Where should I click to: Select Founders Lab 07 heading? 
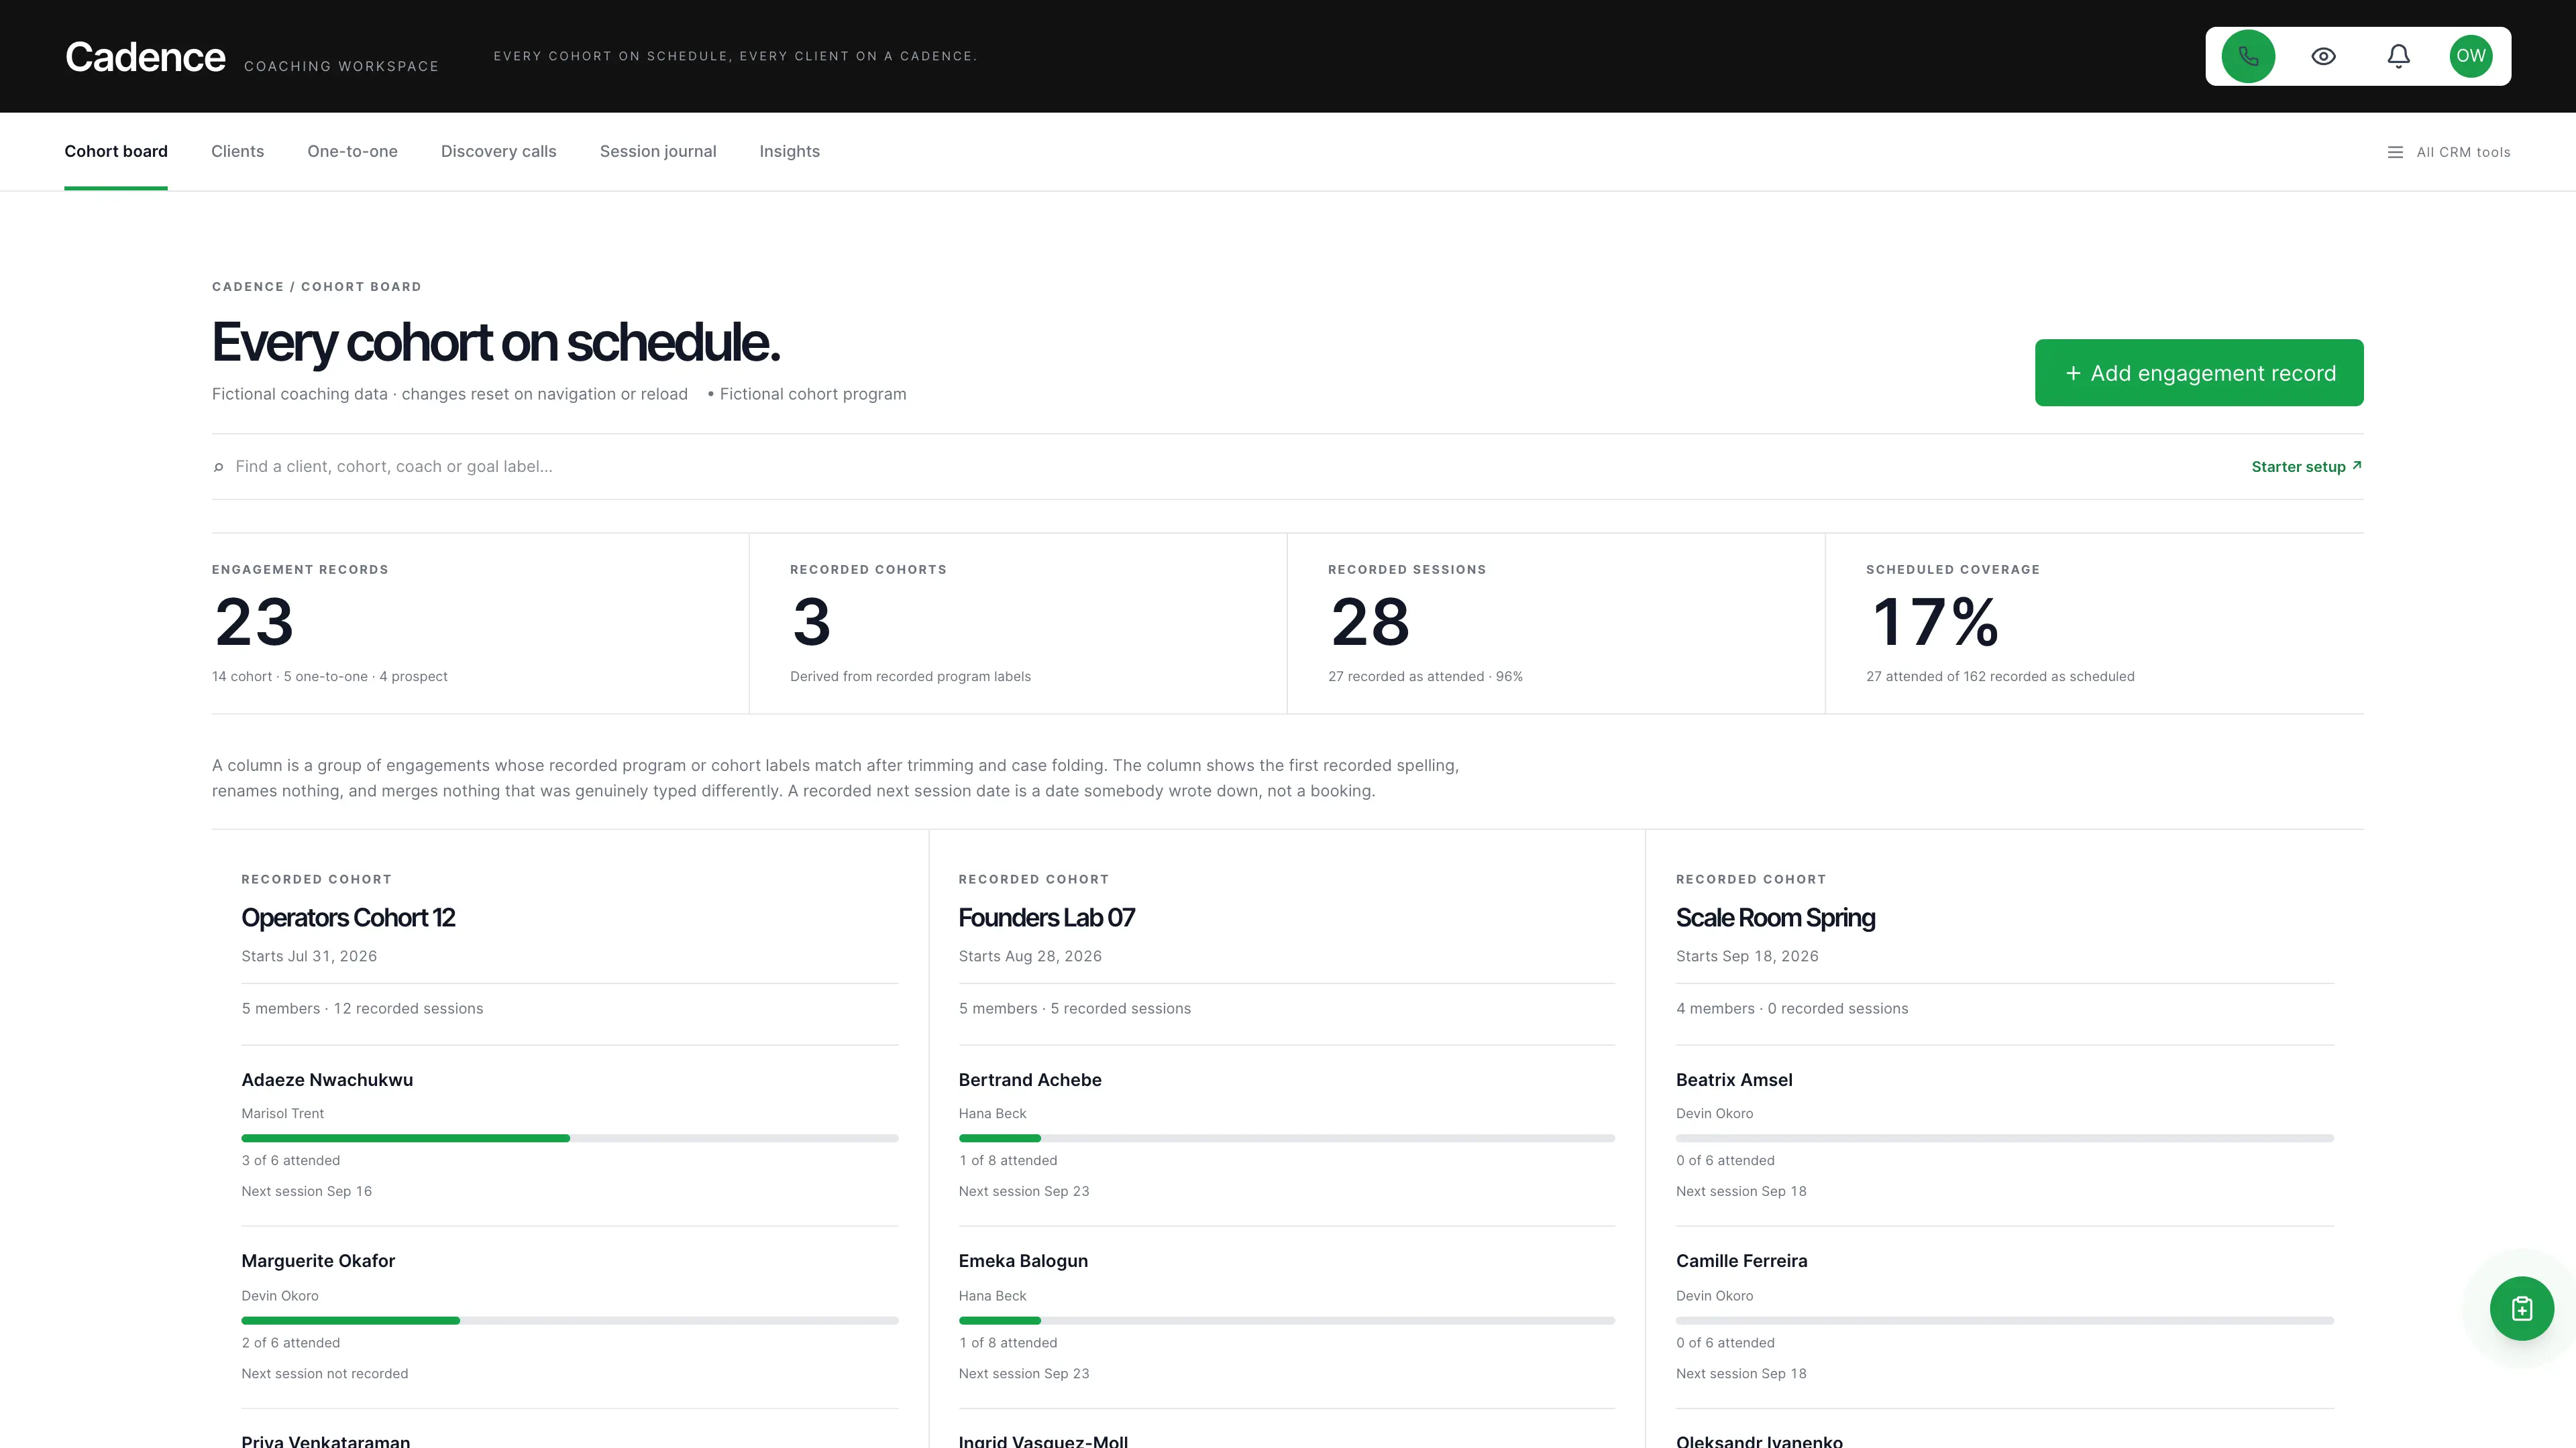pos(1046,917)
